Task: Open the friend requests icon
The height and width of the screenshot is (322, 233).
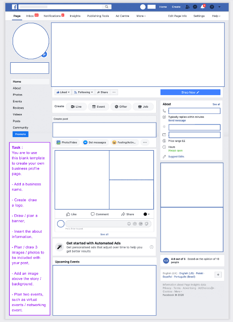Action: tap(188, 7)
